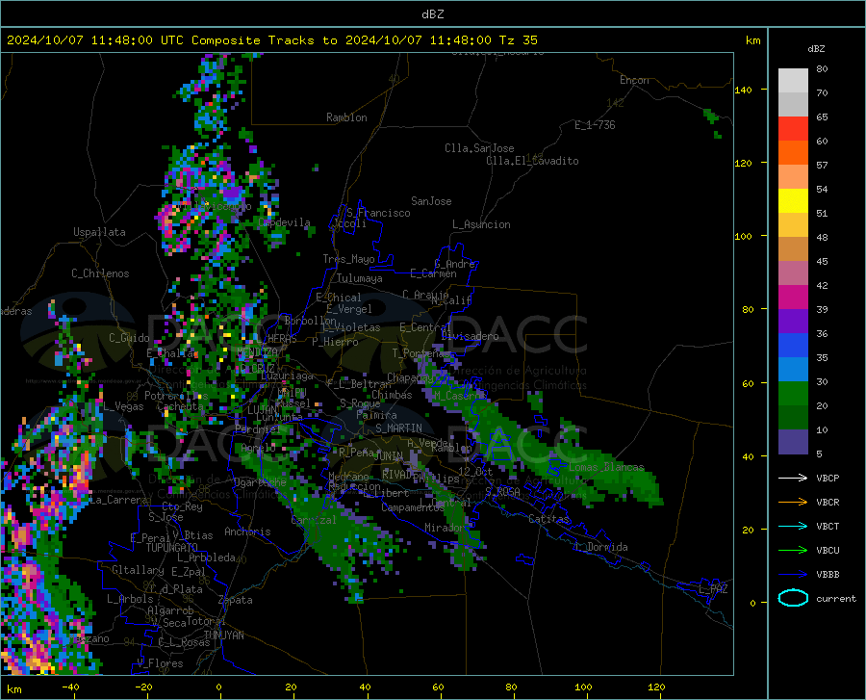The width and height of the screenshot is (866, 700).
Task: Click the 80 tick on the bottom axis
Action: pyautogui.click(x=511, y=687)
